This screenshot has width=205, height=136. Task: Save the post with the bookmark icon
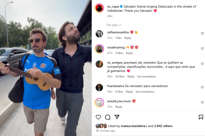coord(201,117)
